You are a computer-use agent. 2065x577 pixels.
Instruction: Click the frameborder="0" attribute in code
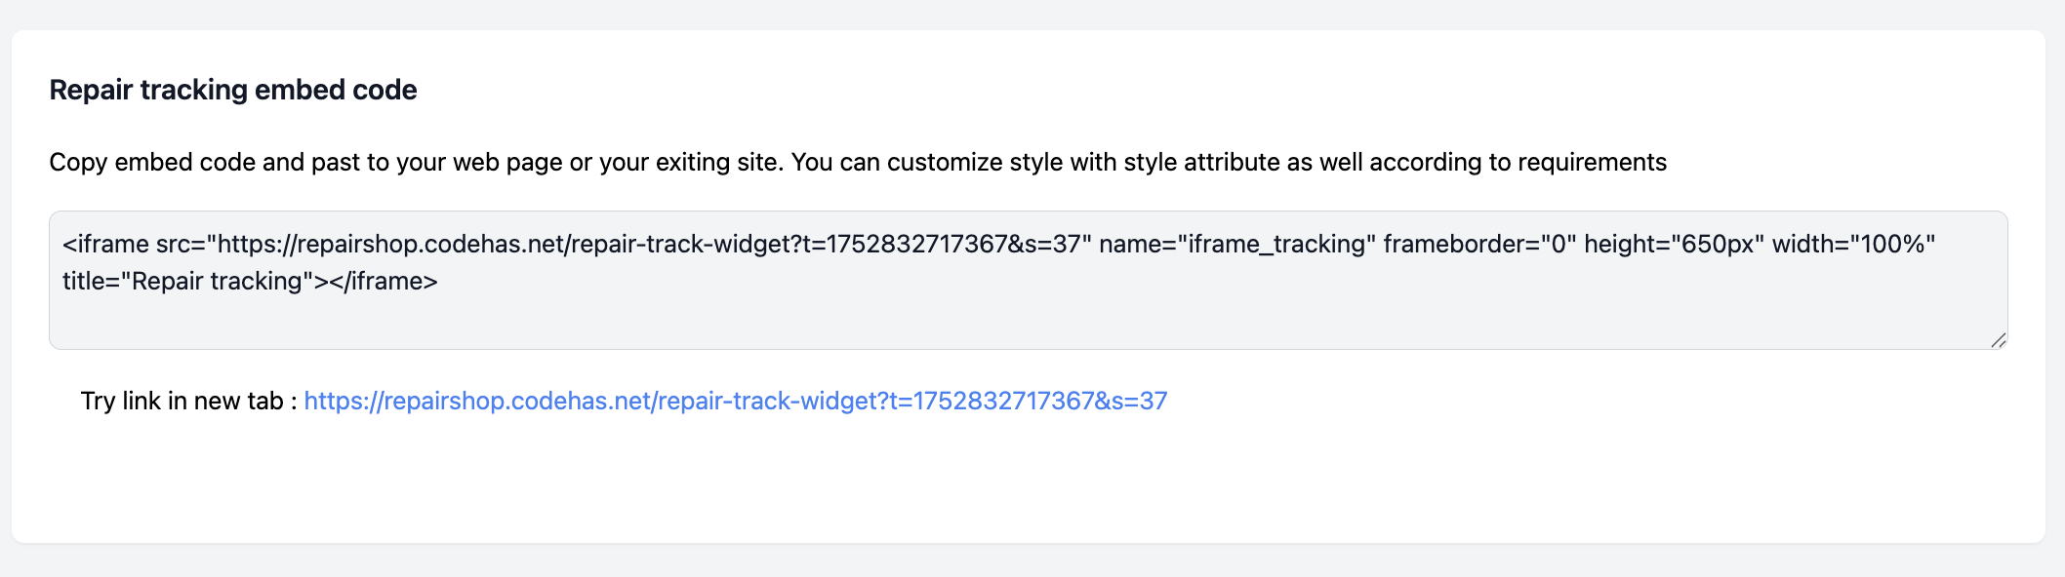point(1479,244)
